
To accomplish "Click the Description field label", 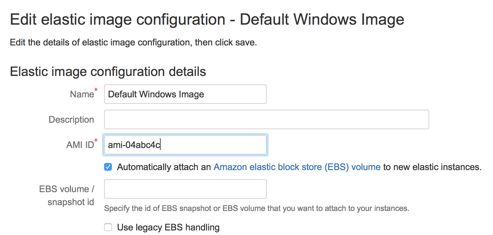I will 71,119.
